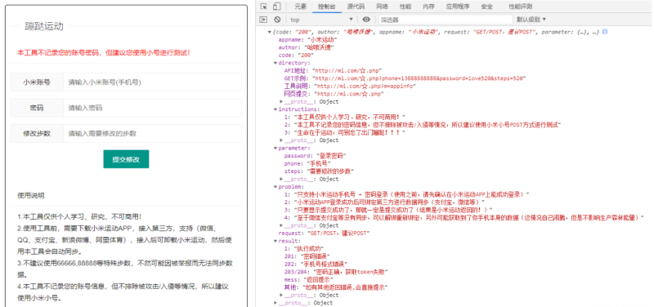Show the console sidebar icon
This screenshot has width=654, height=307.
coord(262,19)
